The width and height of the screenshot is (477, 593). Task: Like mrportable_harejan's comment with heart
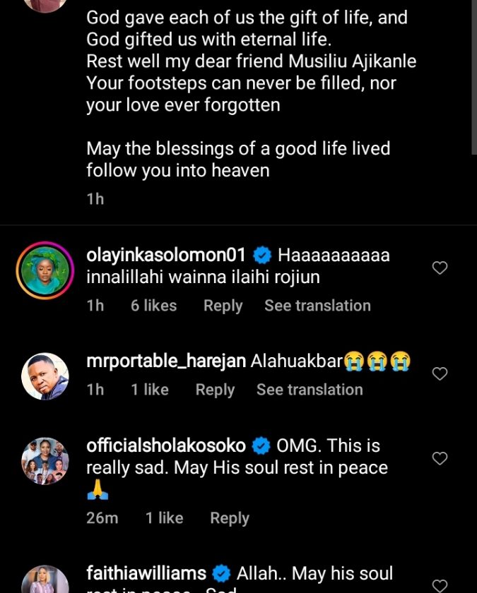440,374
